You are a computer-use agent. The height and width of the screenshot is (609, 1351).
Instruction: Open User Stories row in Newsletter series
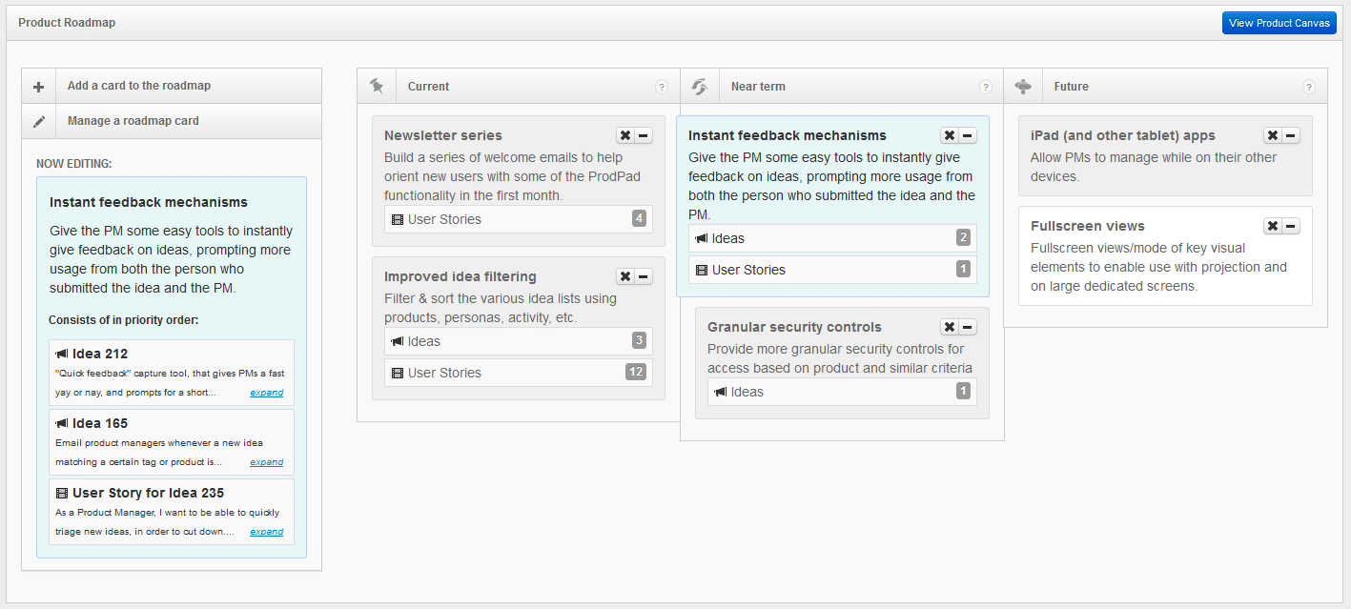click(519, 219)
